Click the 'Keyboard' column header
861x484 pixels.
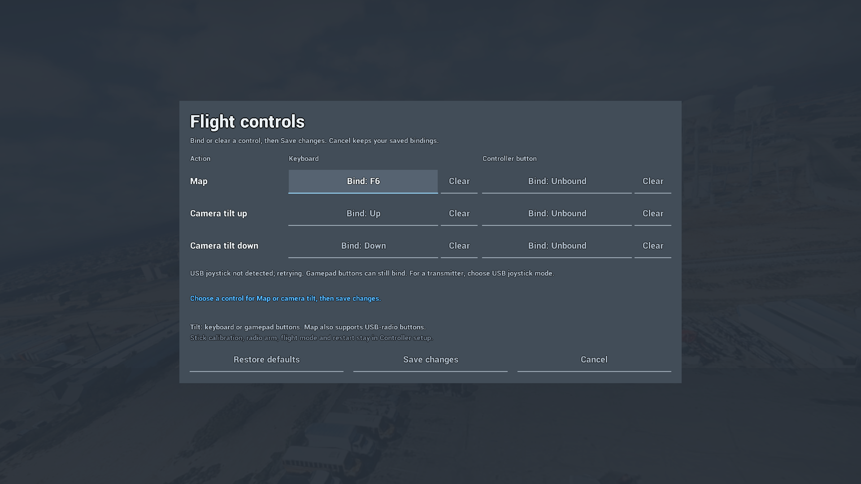(304, 159)
